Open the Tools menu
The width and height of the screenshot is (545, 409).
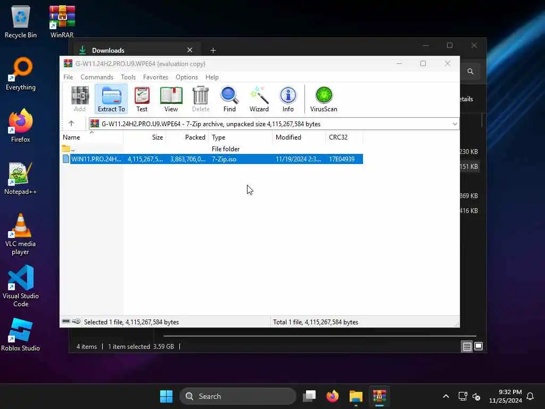pos(128,77)
